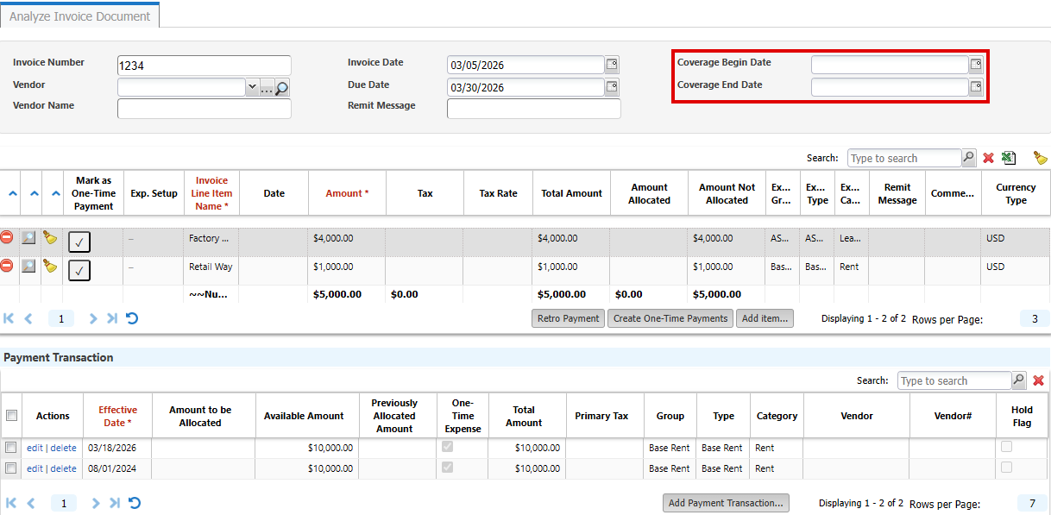Click the Coverage Begin Date input field
Screen dimensions: 1051x515
pyautogui.click(x=890, y=65)
